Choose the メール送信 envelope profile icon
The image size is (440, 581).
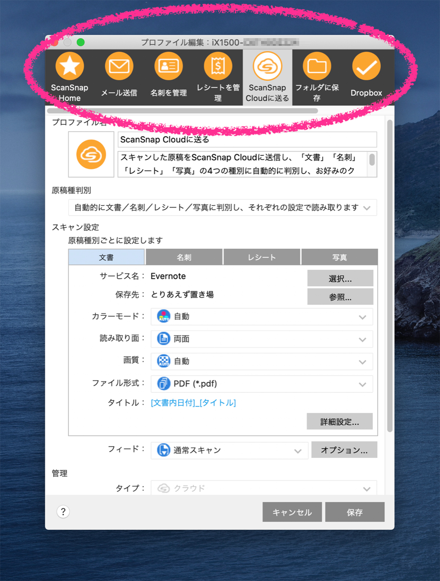click(x=119, y=66)
